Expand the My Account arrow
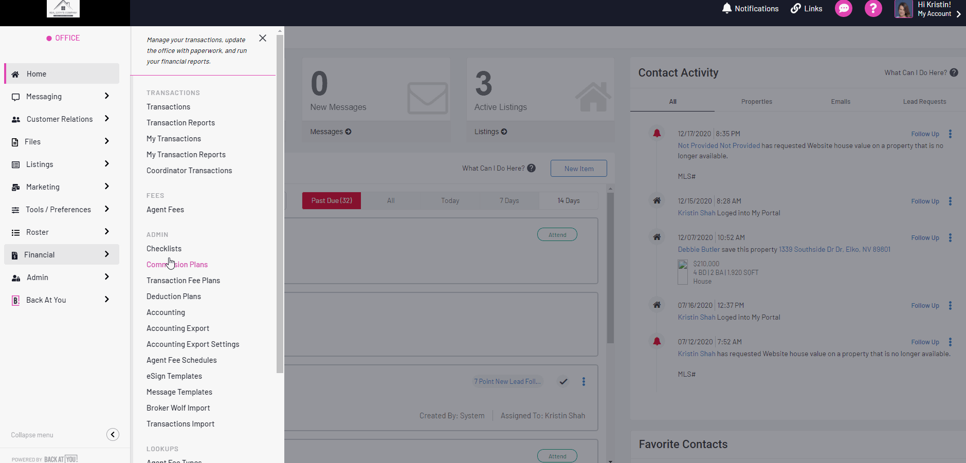The width and height of the screenshot is (966, 463). tap(958, 14)
